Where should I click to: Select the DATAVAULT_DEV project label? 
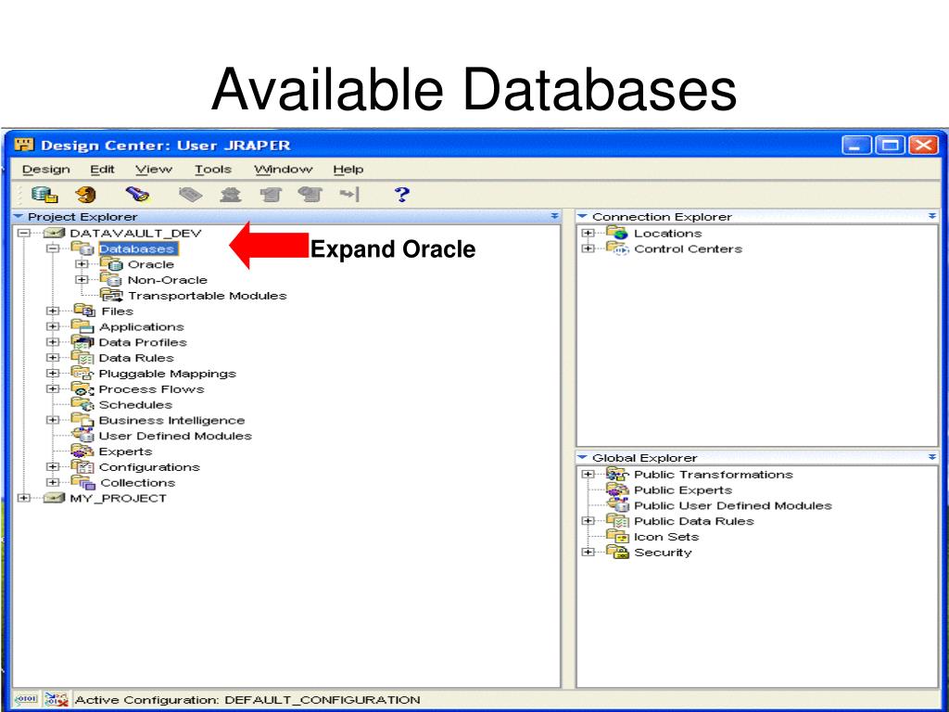[x=135, y=233]
